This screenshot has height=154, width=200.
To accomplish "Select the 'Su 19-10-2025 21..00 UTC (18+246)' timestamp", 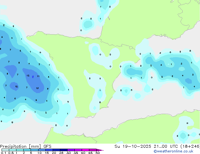I will pyautogui.click(x=157, y=146).
